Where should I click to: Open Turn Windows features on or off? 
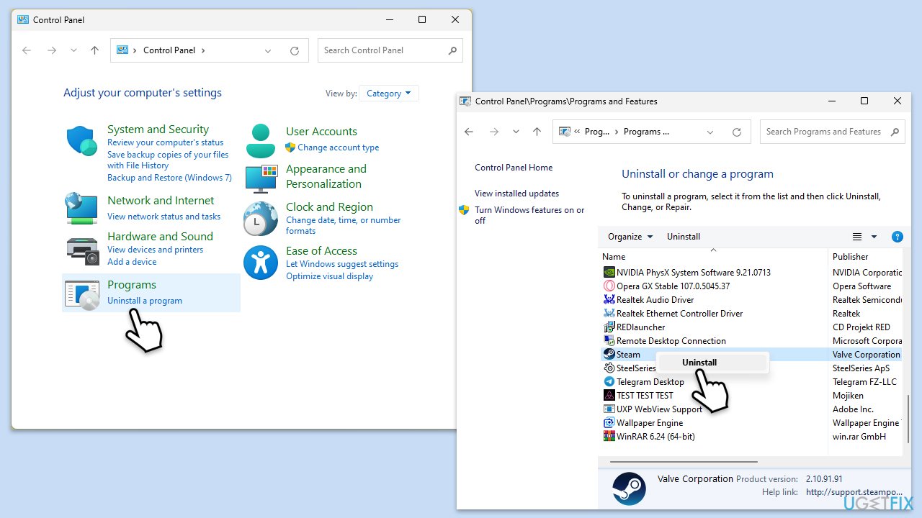point(529,215)
